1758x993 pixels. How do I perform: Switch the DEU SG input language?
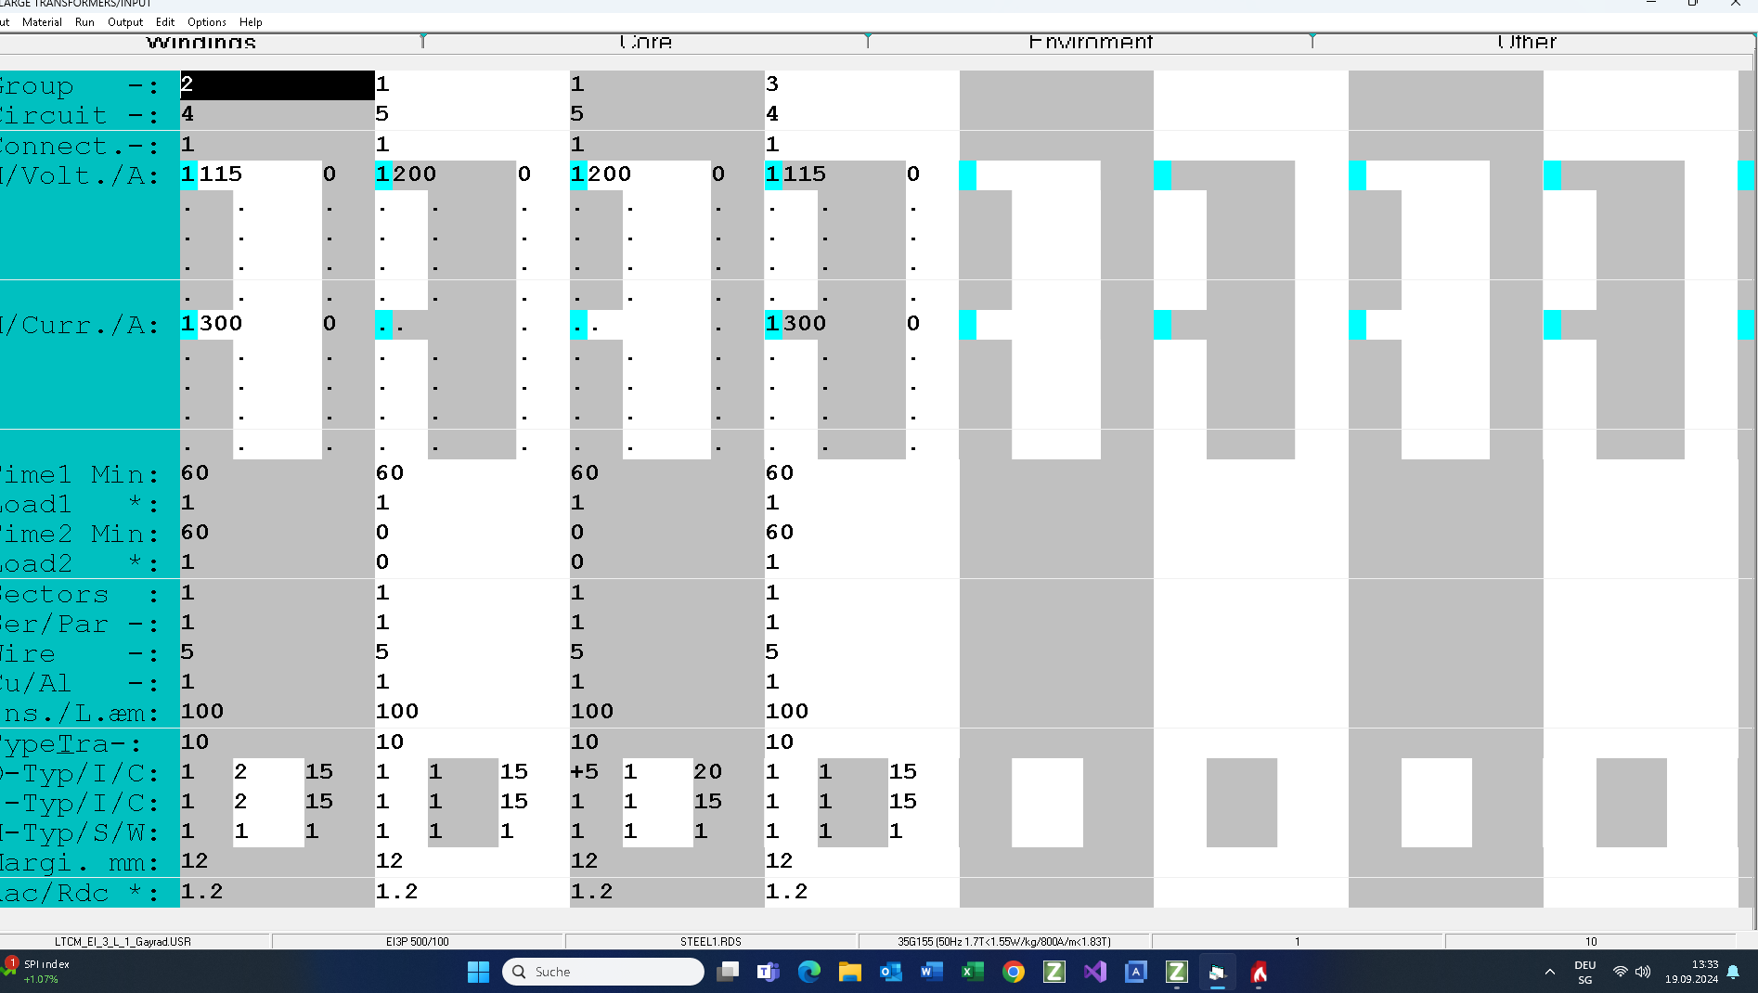[1585, 972]
